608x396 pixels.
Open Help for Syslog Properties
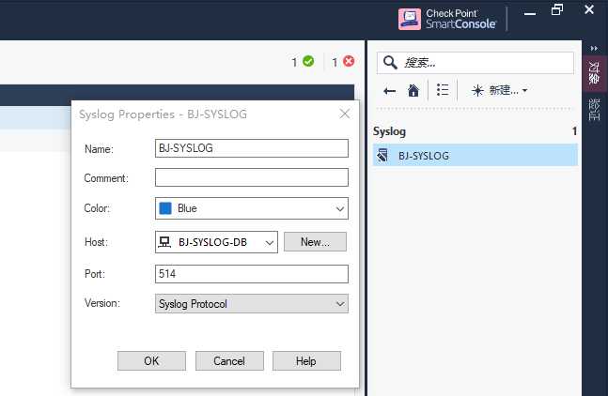tap(306, 360)
